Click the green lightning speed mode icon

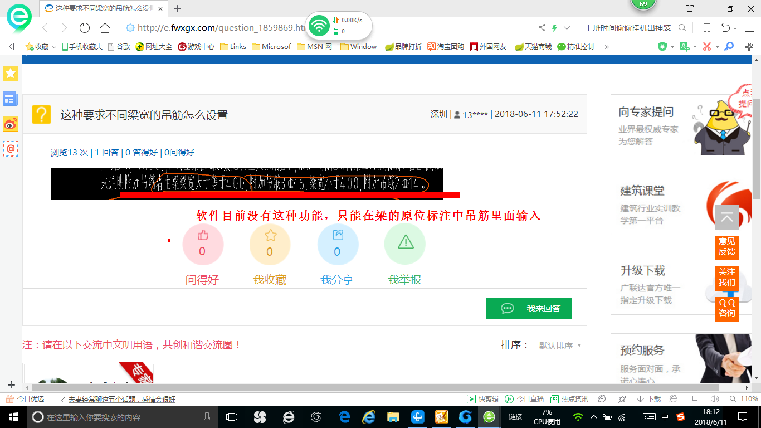pos(555,28)
